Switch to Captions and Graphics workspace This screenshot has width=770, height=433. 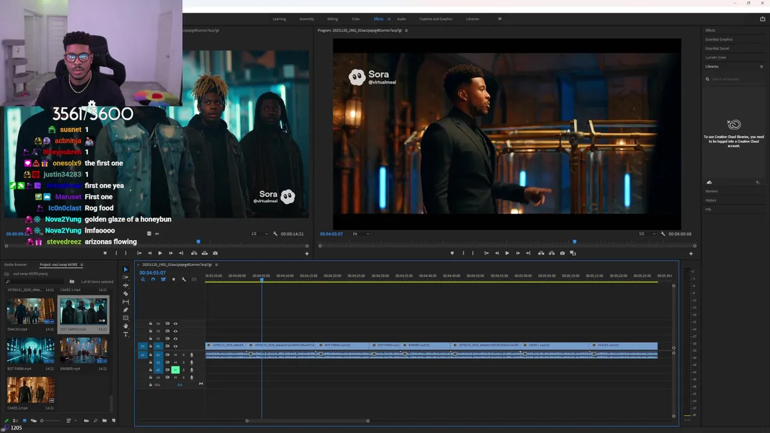436,19
